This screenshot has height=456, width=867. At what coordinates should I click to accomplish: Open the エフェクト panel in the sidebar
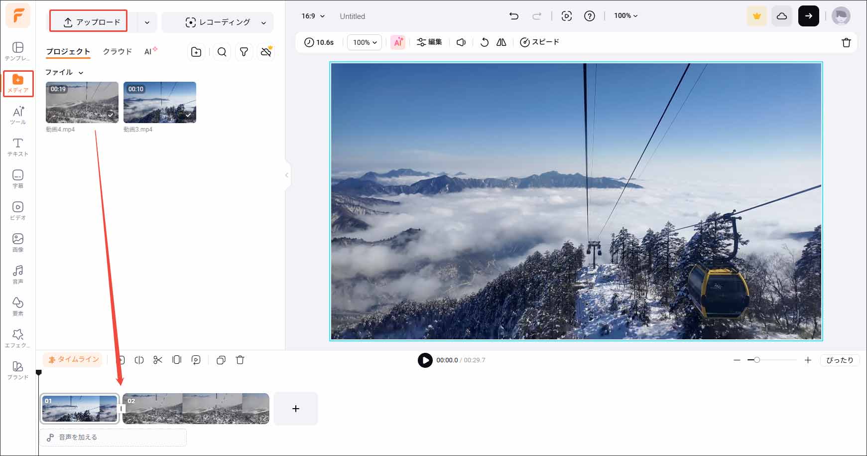pos(18,337)
